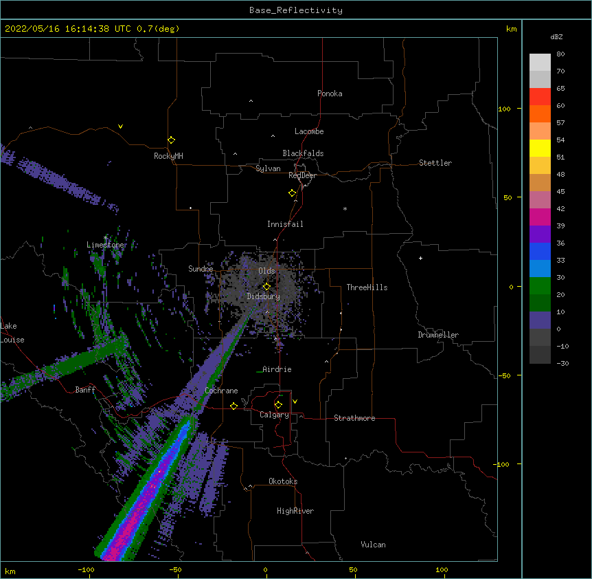This screenshot has width=592, height=579.
Task: Select the magenta 39-42 dBZ legend swatch
Action: [540, 217]
